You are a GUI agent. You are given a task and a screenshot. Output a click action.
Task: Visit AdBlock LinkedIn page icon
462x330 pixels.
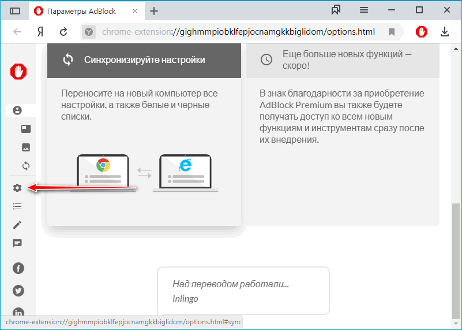pos(18,312)
